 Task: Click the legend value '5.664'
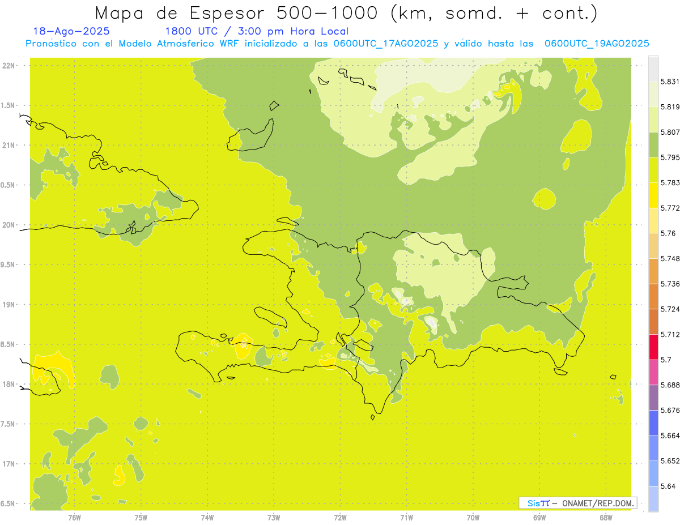point(670,436)
